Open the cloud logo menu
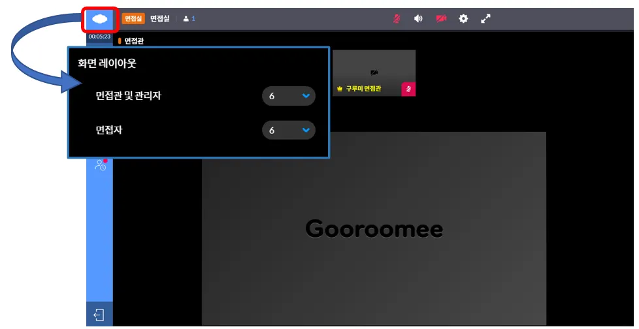Image resolution: width=639 pixels, height=329 pixels. pyautogui.click(x=100, y=19)
